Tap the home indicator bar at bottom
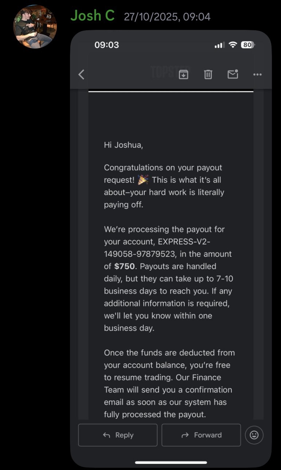 coord(171,462)
